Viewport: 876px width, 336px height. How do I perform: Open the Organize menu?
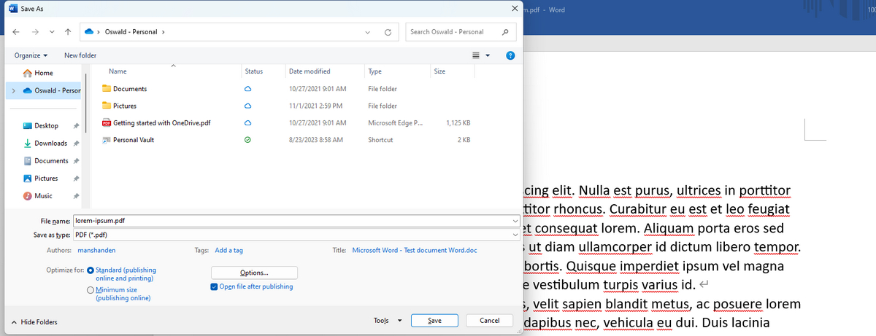click(31, 55)
